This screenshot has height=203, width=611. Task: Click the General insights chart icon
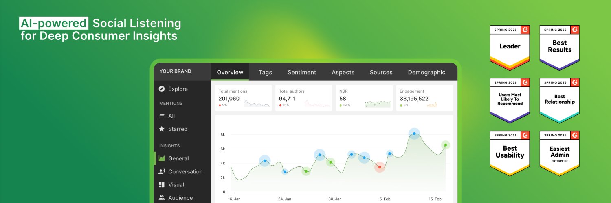coord(162,158)
